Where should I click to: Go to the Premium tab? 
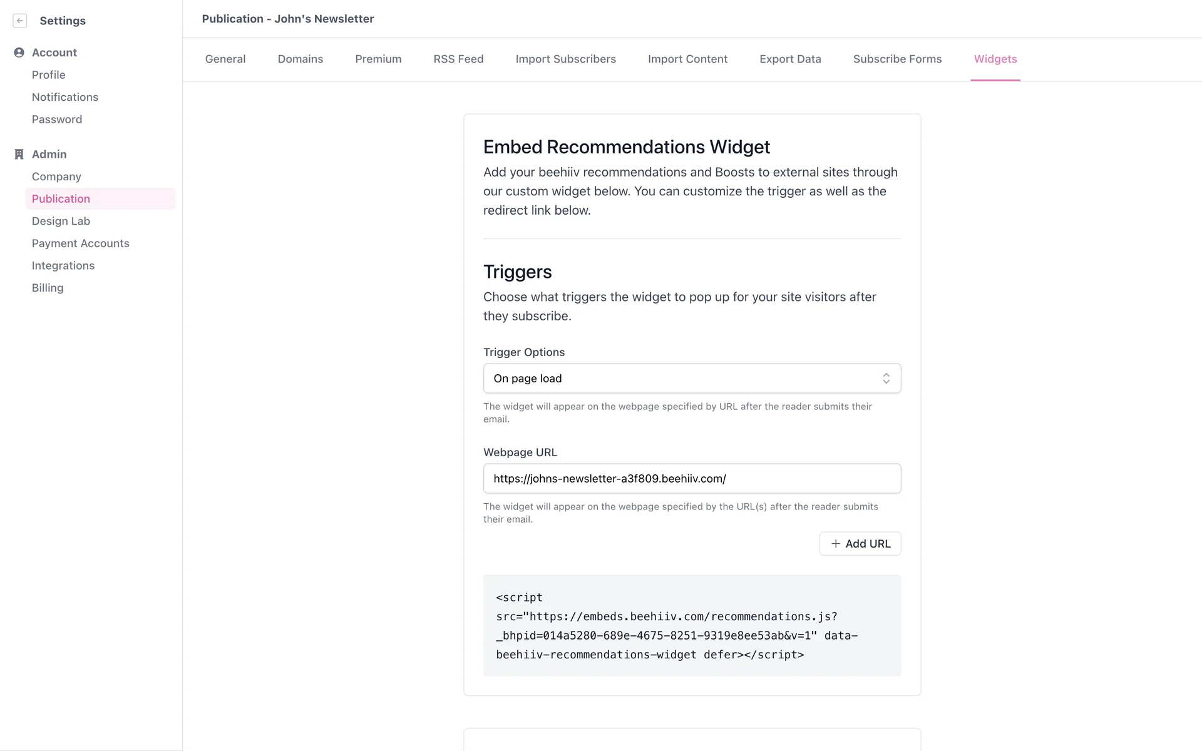pos(378,59)
